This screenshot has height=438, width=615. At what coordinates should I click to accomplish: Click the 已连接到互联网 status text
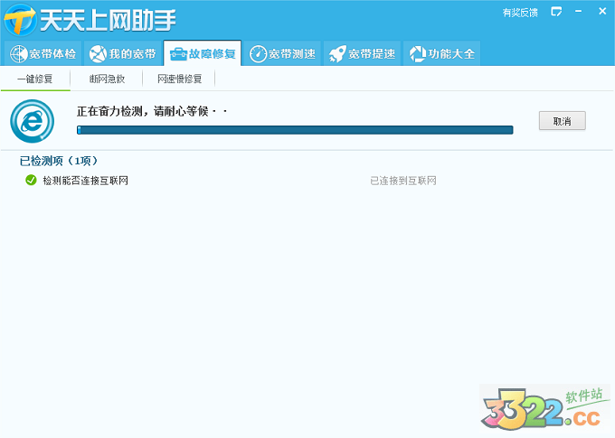tap(403, 181)
